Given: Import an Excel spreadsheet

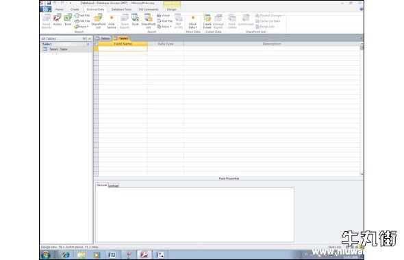Looking at the screenshot, I should pos(68,20).
